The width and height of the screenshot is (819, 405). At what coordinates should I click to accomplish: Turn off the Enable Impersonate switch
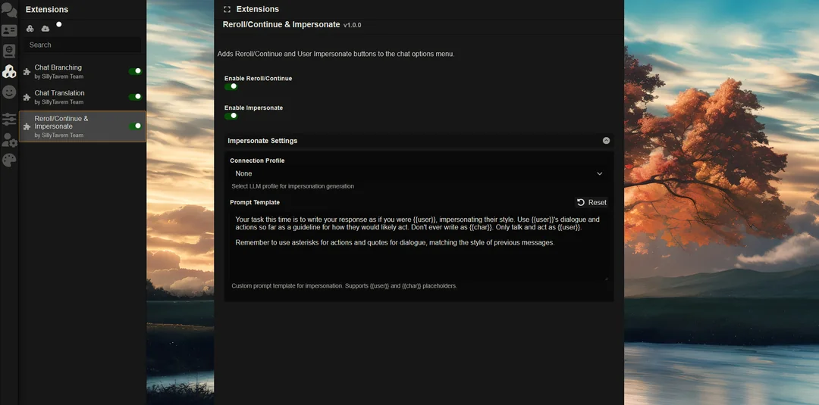coord(231,116)
